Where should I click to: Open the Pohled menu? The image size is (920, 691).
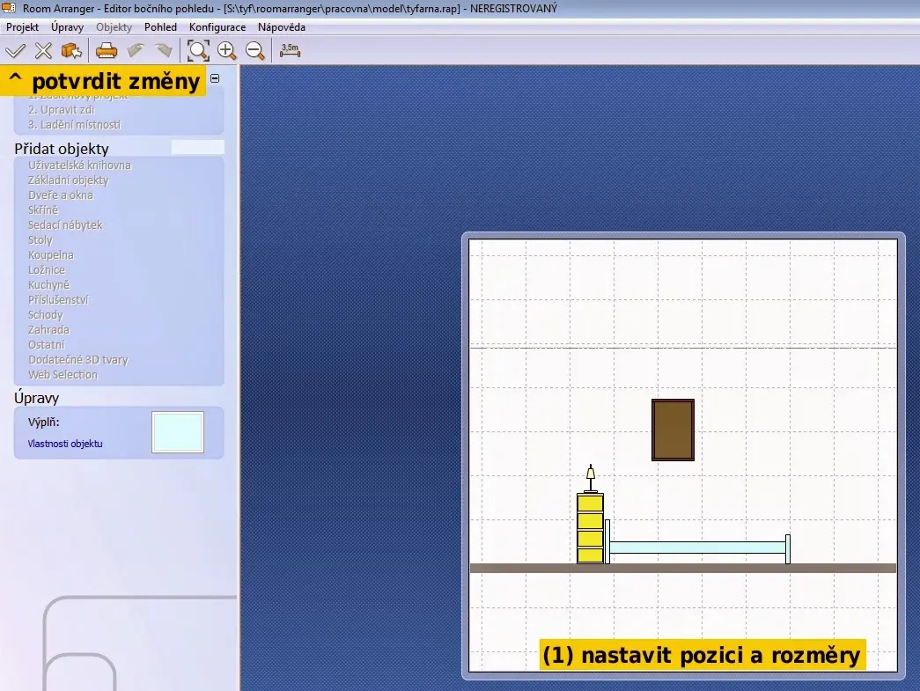pos(160,27)
